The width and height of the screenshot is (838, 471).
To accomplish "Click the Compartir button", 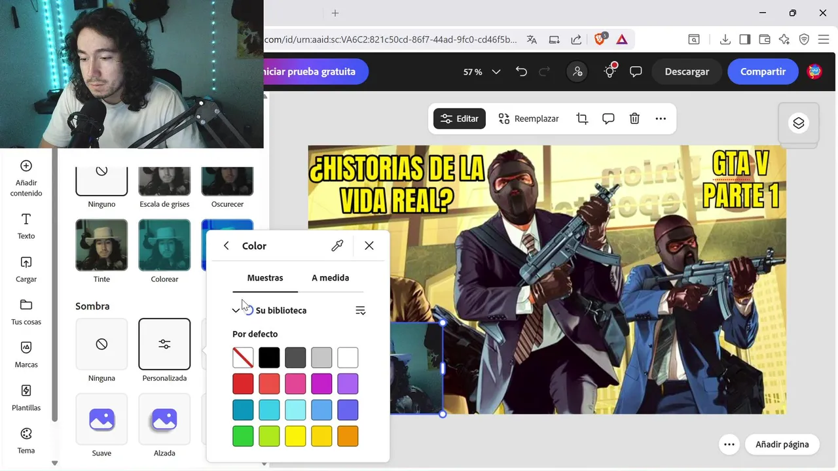I will tap(763, 72).
